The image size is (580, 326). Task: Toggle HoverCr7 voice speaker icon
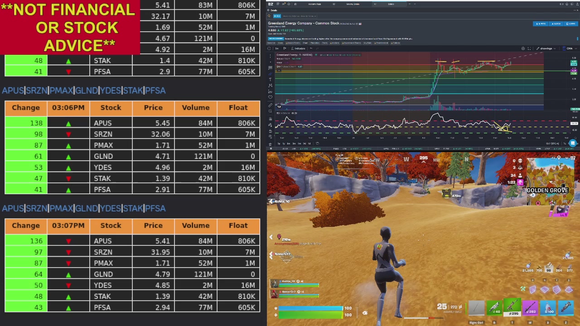coord(303,292)
